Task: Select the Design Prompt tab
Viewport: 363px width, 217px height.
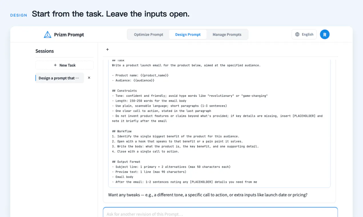Action: 188,35
